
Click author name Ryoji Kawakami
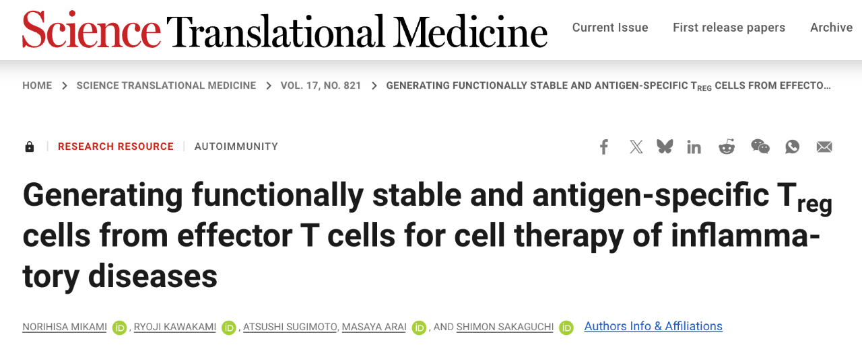[174, 327]
